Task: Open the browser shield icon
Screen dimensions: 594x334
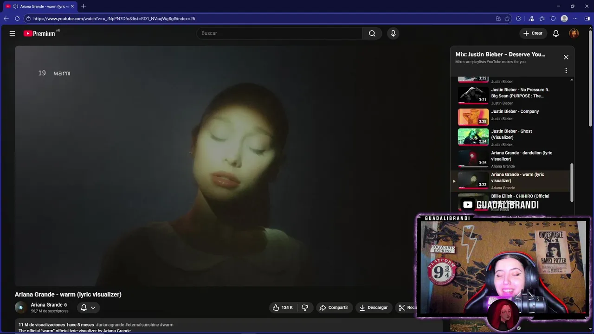Action: pos(553,19)
